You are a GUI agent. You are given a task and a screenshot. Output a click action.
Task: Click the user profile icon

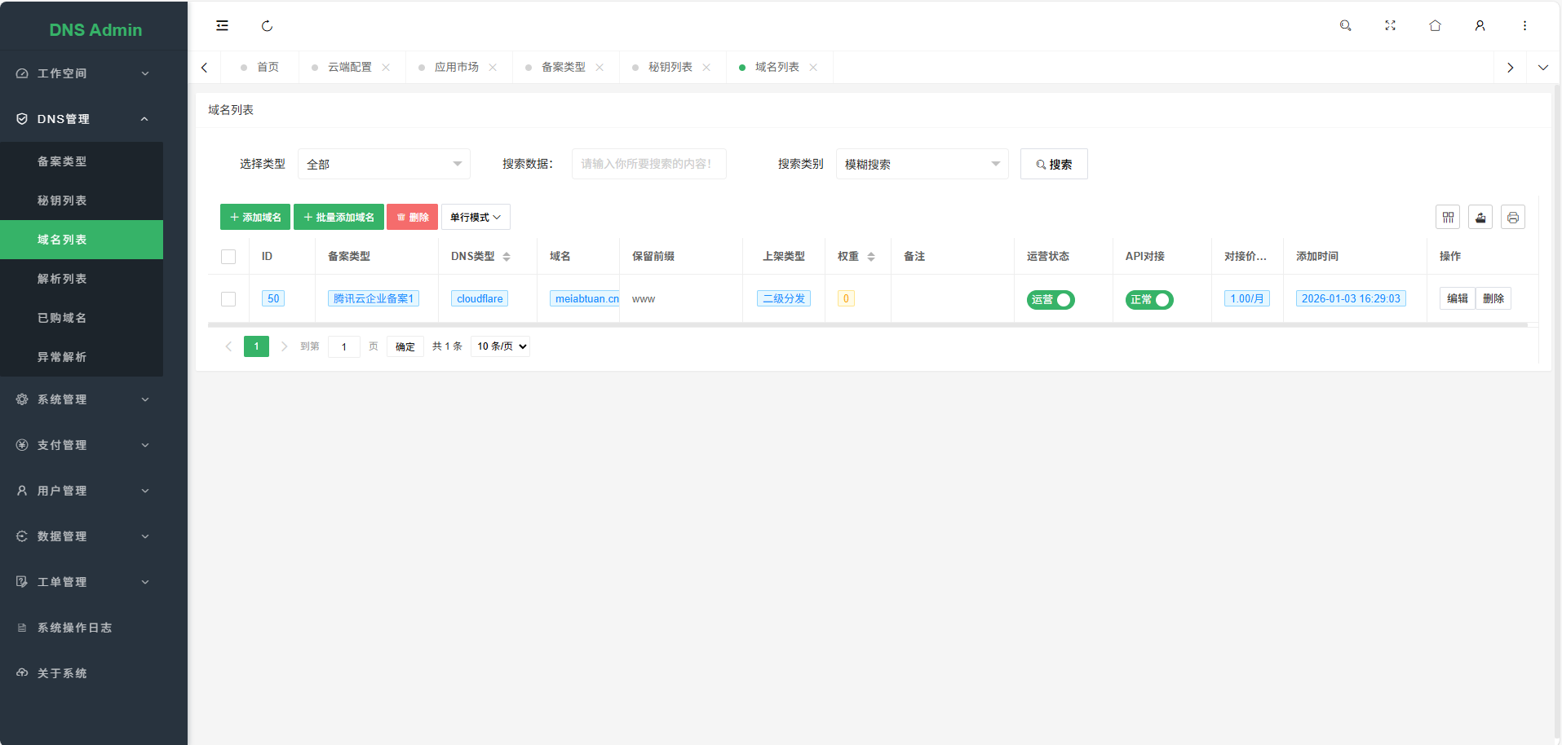[x=1480, y=26]
